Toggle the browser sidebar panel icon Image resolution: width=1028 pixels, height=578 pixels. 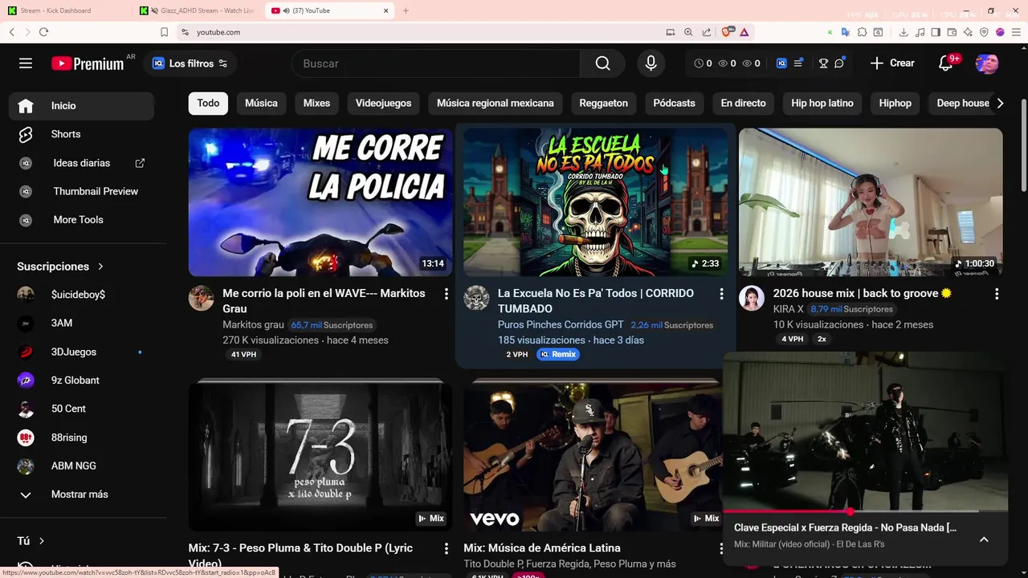click(936, 32)
